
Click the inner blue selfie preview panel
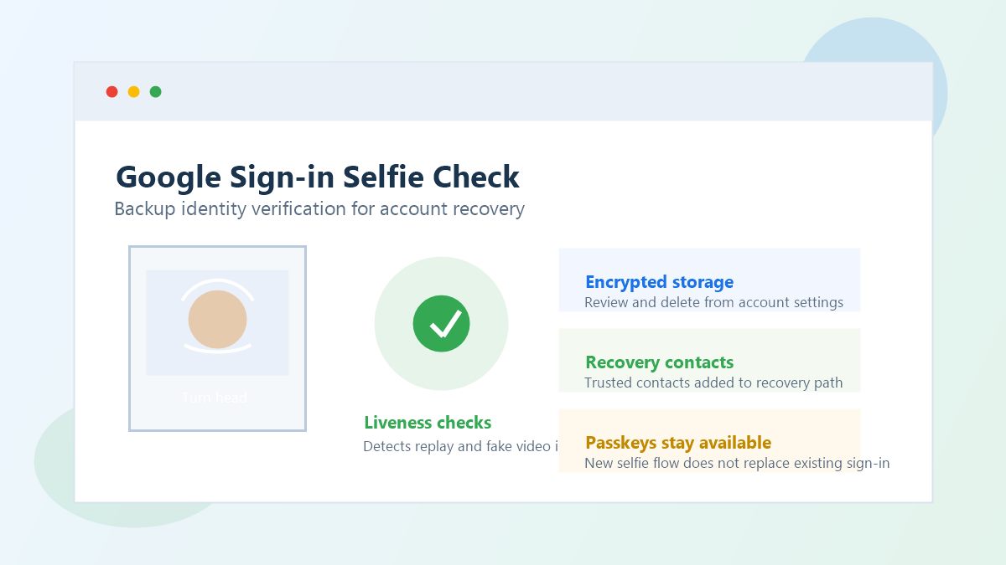tap(217, 322)
